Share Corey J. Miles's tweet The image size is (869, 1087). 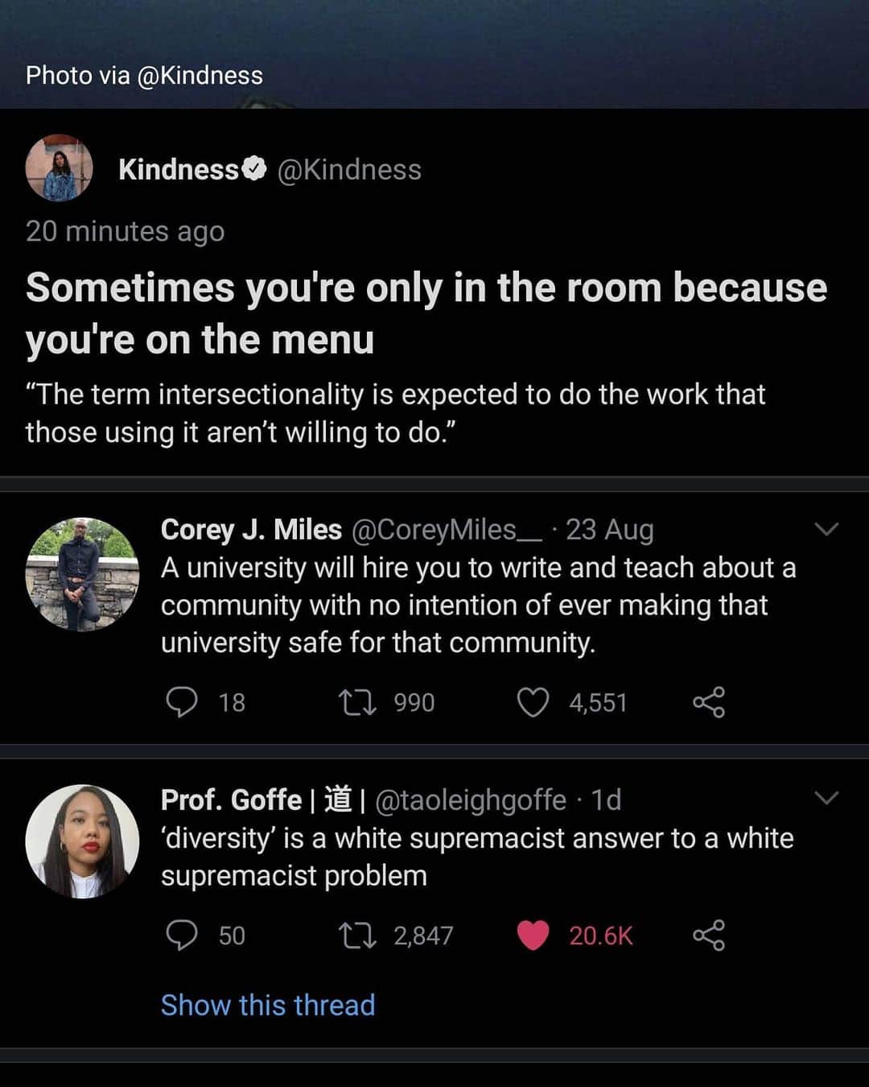point(709,702)
